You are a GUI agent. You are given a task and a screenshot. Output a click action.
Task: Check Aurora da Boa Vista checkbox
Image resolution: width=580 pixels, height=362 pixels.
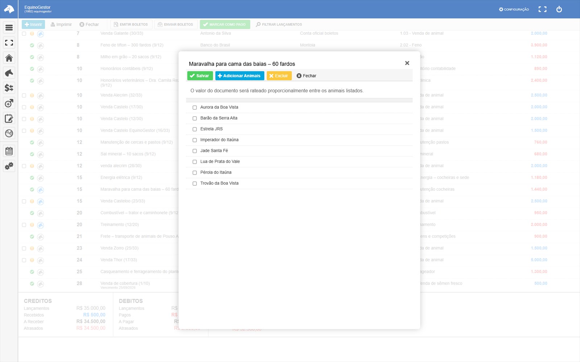pyautogui.click(x=195, y=108)
